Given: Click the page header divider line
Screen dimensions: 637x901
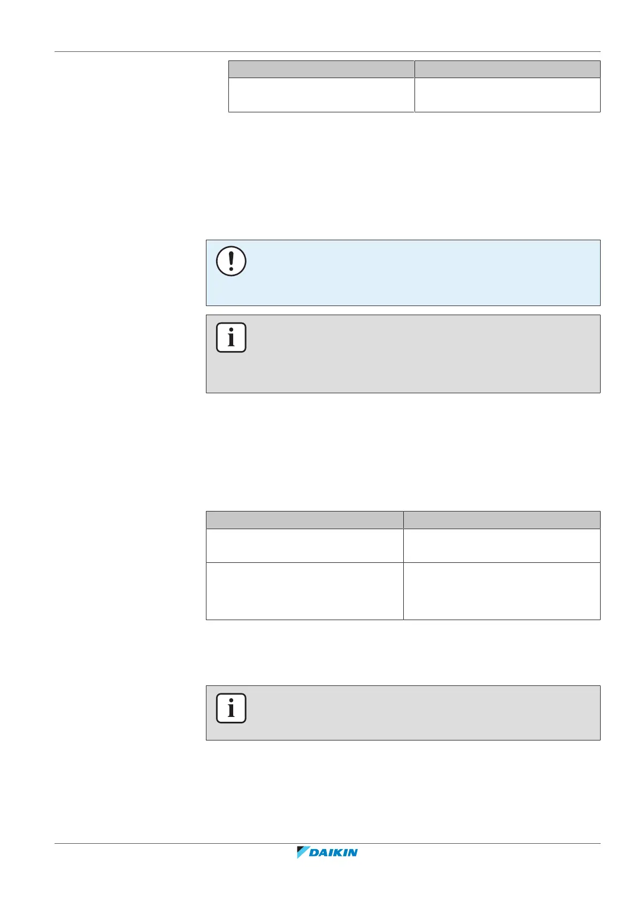Looking at the screenshot, I should tap(327, 52).
